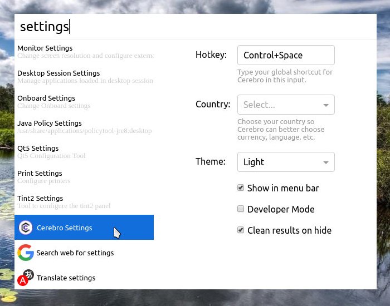
Task: Click the Tint2 panel description text
Action: (x=64, y=206)
